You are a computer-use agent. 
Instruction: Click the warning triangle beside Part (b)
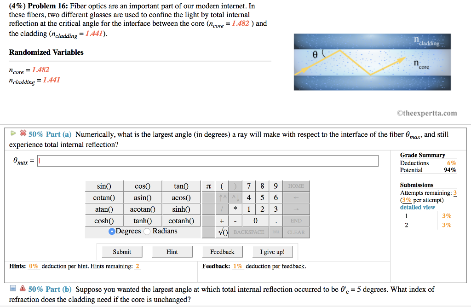[x=22, y=289]
